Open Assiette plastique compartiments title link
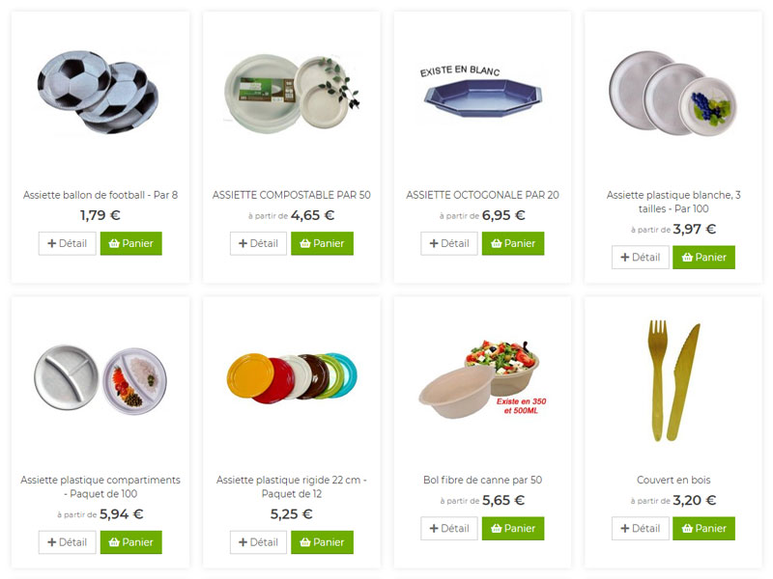Screen dimensions: 773x579 (x=100, y=486)
